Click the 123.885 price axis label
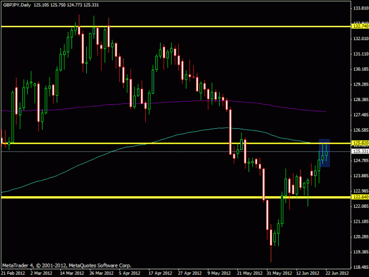The image size is (369, 277). click(x=361, y=176)
